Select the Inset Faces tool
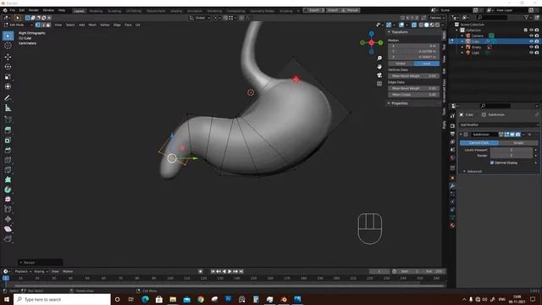The width and height of the screenshot is (542, 305). [8, 141]
